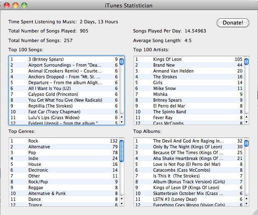Select the Other genre row

click(x=64, y=176)
